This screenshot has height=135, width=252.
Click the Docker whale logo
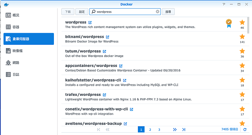coord(6,5)
